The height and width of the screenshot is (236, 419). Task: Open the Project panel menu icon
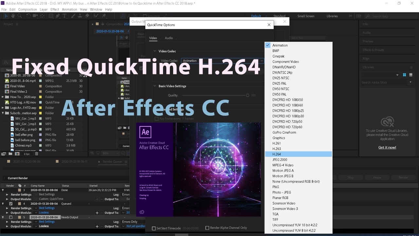pos(17,24)
